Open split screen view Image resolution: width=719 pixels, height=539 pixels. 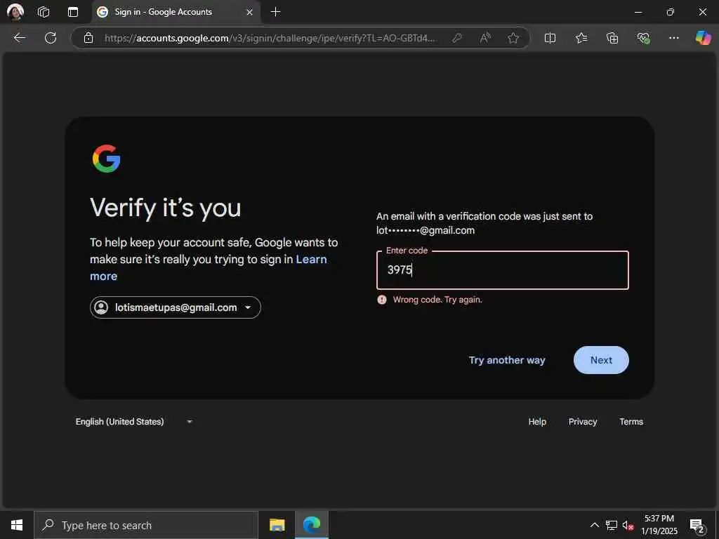[550, 38]
